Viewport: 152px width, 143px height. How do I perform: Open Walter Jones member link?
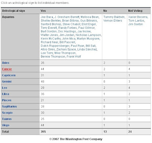tap(49, 35)
